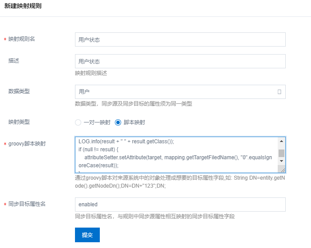Click the 映射类型 label
311x248 pixels.
tap(19, 122)
